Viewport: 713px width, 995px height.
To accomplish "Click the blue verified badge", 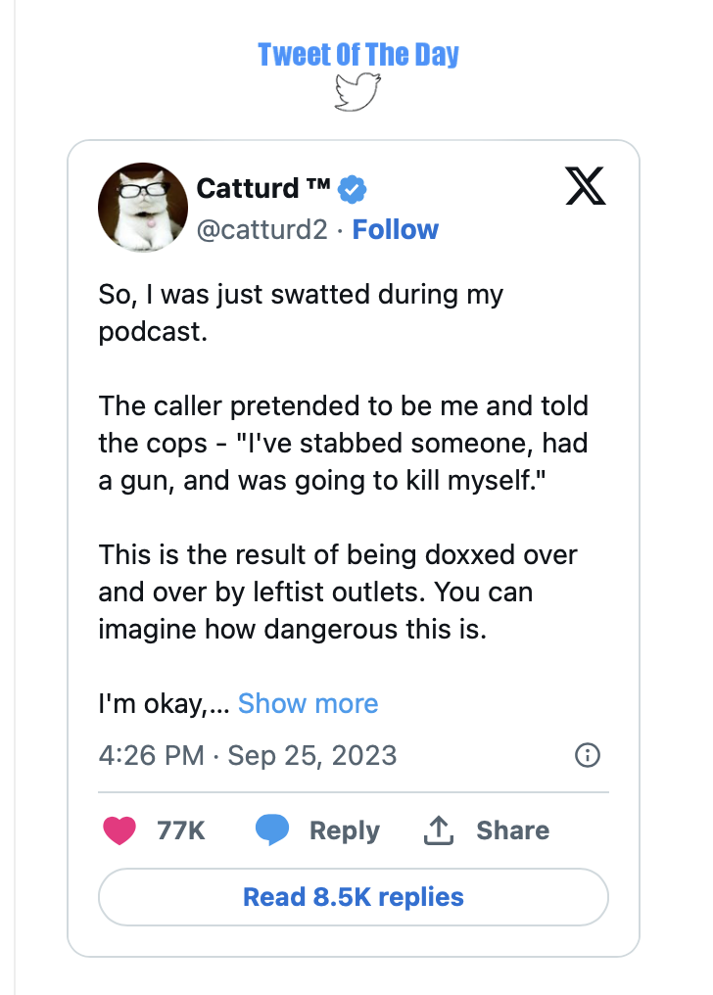I will (352, 189).
